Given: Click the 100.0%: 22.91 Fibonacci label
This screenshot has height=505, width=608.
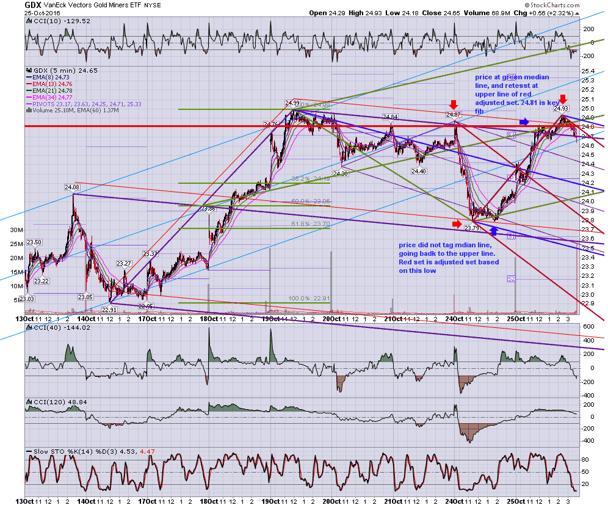Looking at the screenshot, I should (309, 298).
